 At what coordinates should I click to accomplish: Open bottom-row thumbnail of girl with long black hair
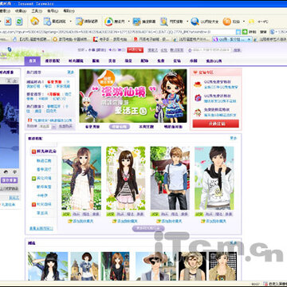tap(48, 266)
